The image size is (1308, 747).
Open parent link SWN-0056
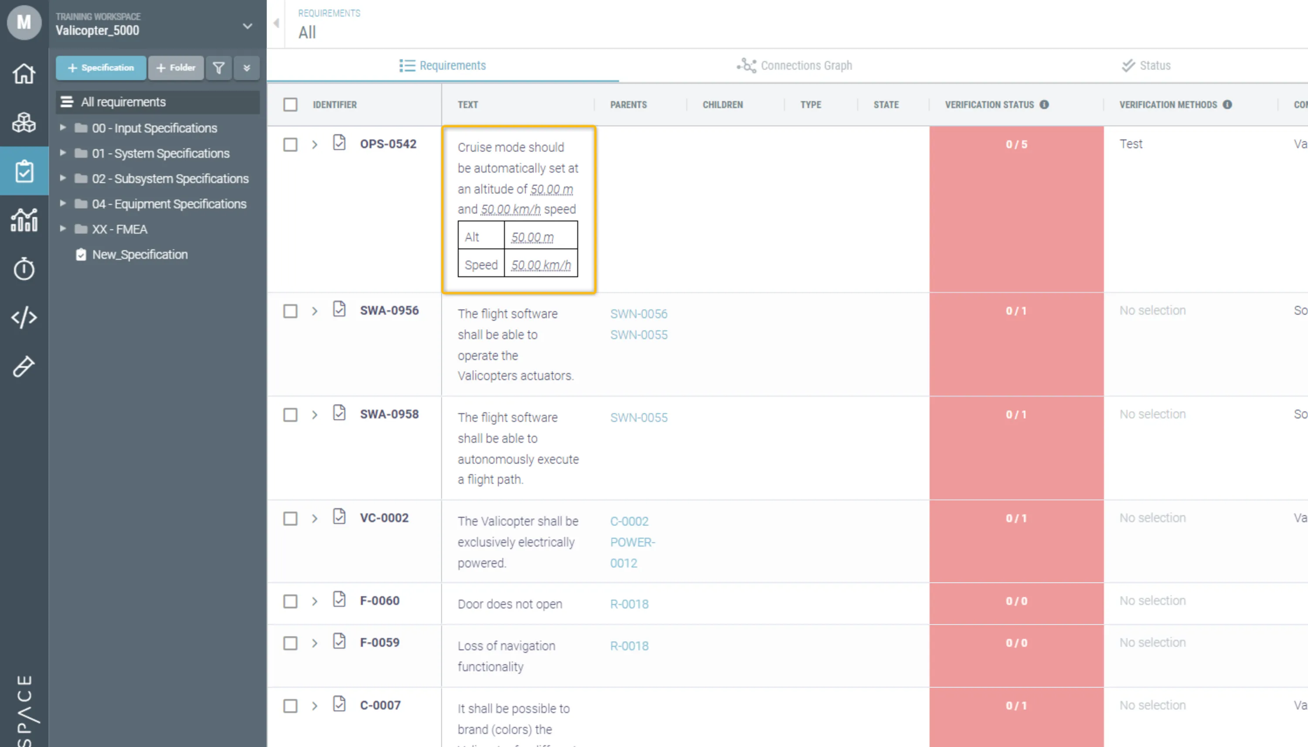click(x=638, y=314)
